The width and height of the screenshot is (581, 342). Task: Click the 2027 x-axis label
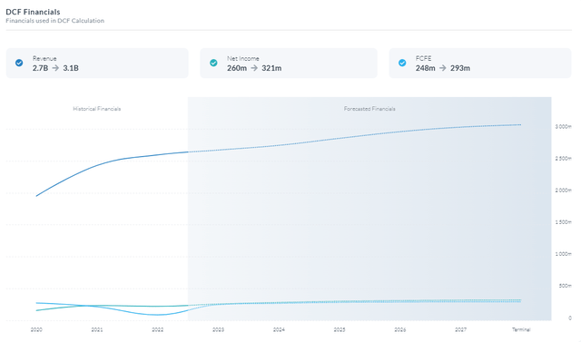(x=461, y=330)
